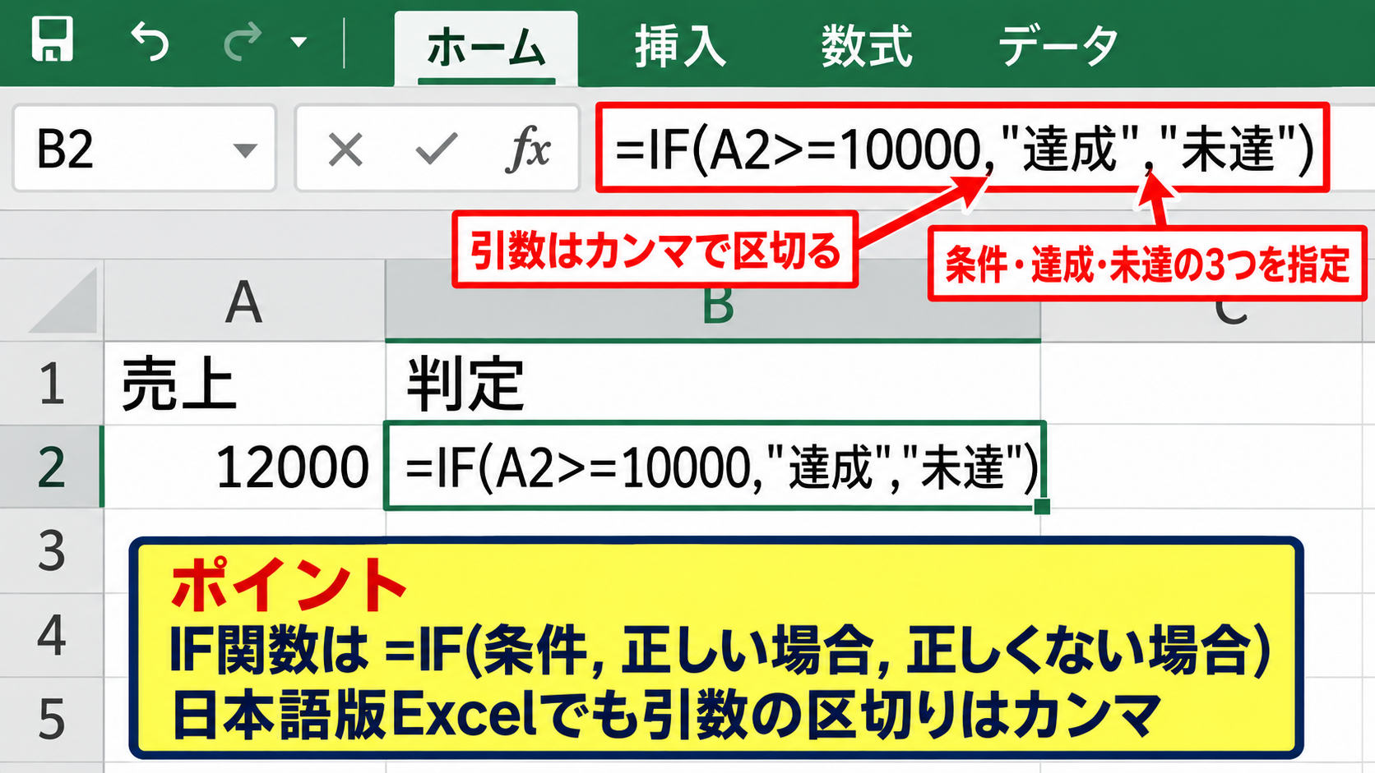
Task: Click cell A1 containing 売上
Action: point(244,384)
